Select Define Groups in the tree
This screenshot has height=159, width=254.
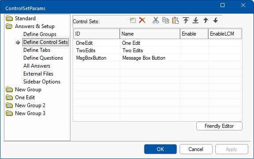40,34
